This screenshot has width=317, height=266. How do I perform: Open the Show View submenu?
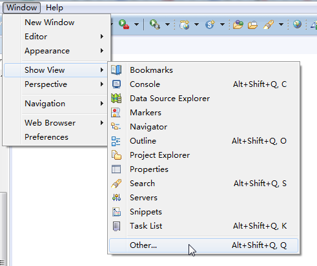56,70
